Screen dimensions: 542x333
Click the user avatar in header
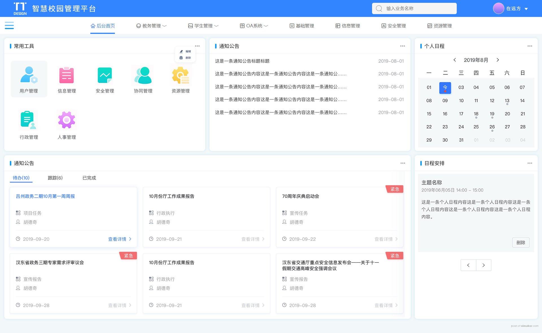(498, 8)
